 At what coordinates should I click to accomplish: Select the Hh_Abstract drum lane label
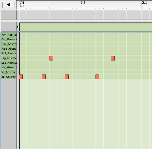click(9, 67)
